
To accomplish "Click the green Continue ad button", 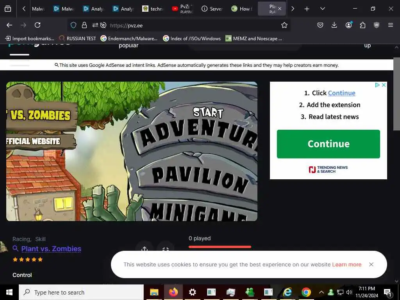I will pos(328,144).
